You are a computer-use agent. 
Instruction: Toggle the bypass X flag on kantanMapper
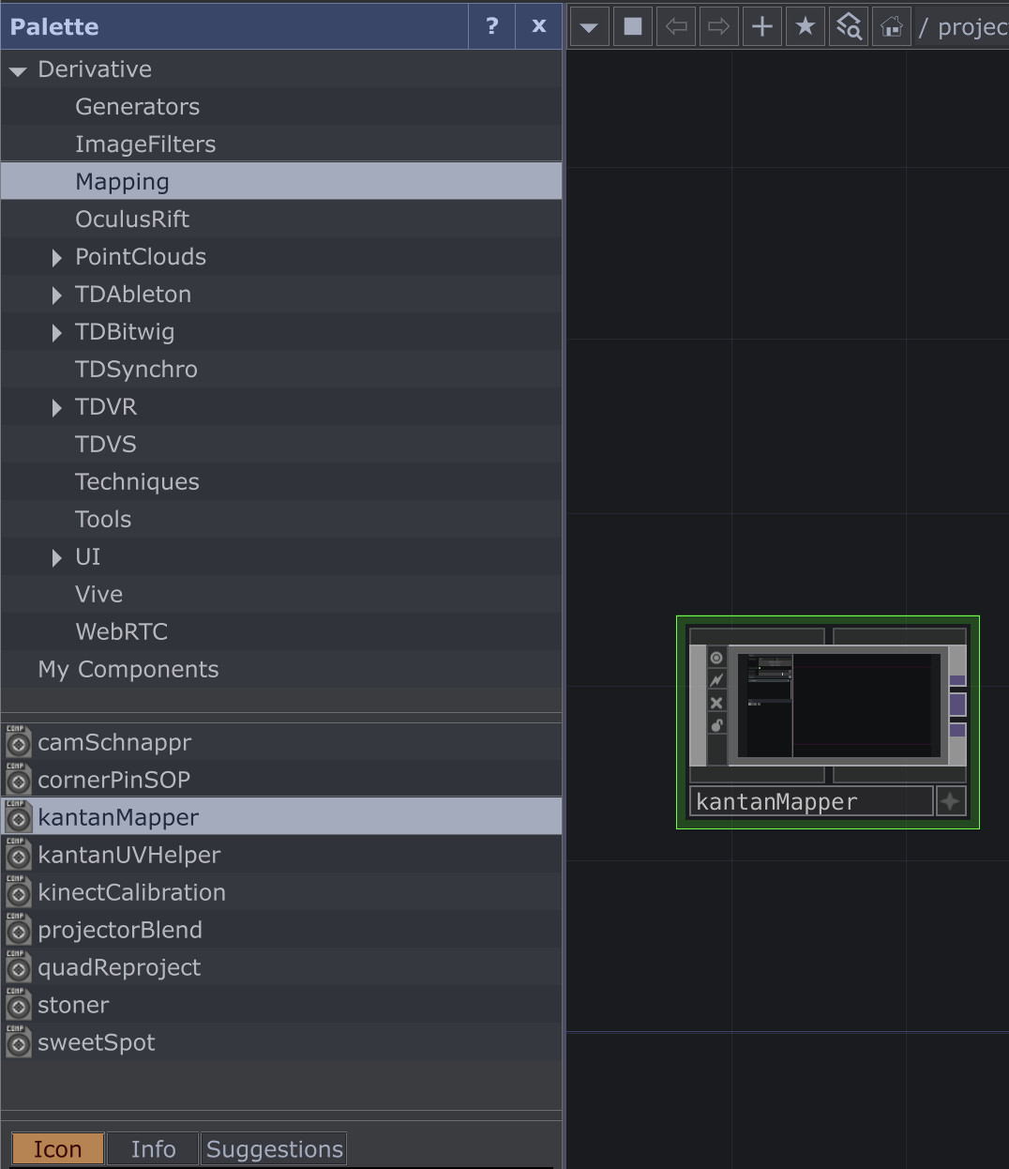tap(716, 703)
